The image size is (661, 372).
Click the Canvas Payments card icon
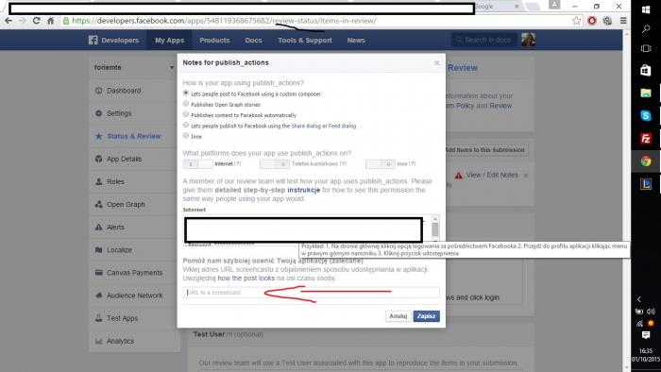[98, 273]
